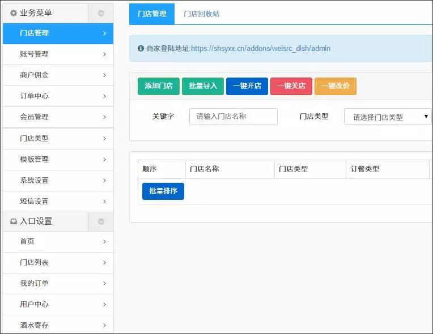
Task: Switch to the 门店回收站 tab
Action: [x=201, y=14]
